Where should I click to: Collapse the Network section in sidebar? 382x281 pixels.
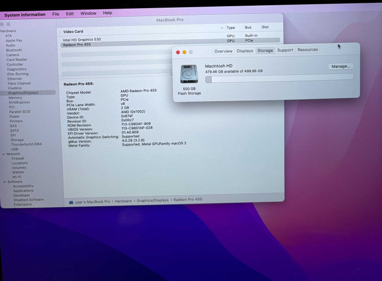pos(3,154)
